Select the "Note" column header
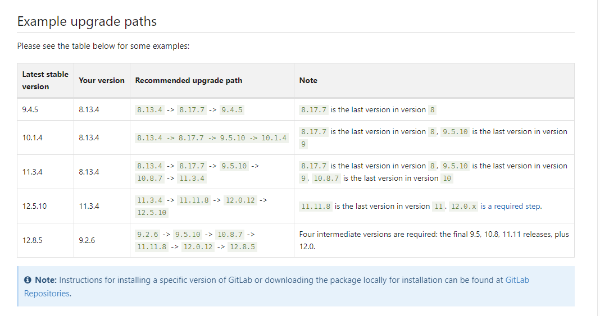600x316 pixels. click(x=308, y=80)
